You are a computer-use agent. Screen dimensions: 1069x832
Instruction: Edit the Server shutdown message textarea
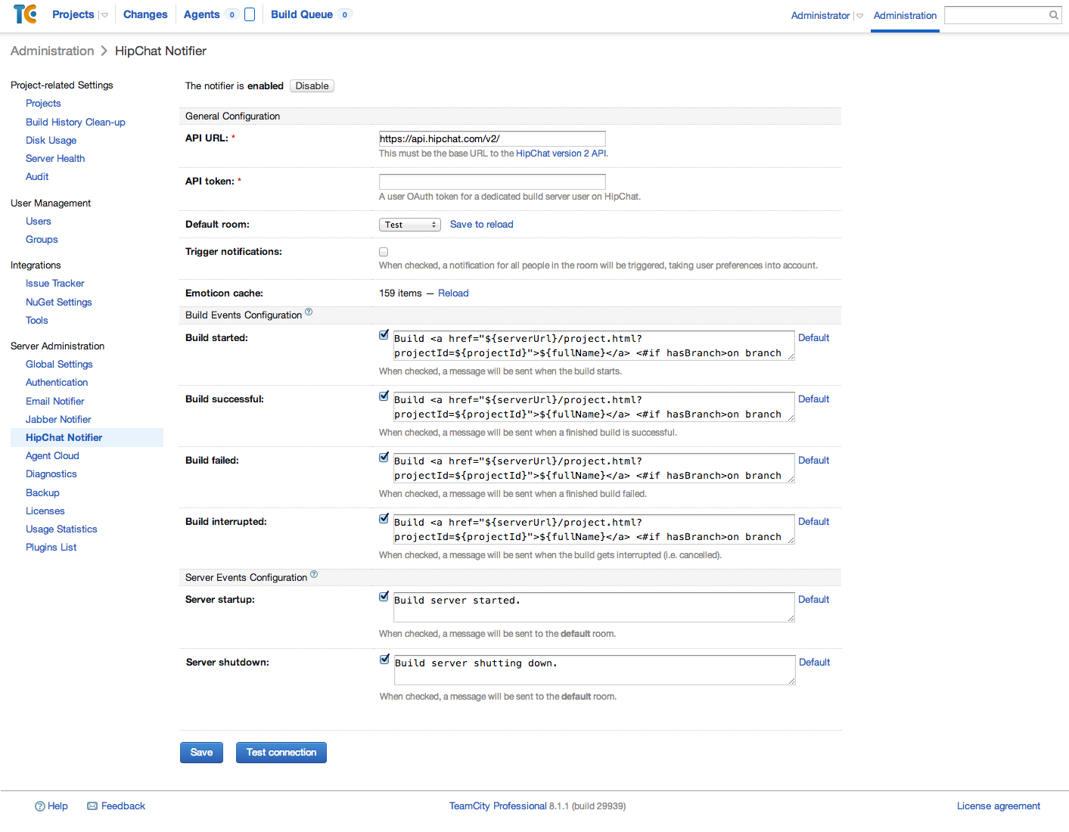click(x=595, y=670)
